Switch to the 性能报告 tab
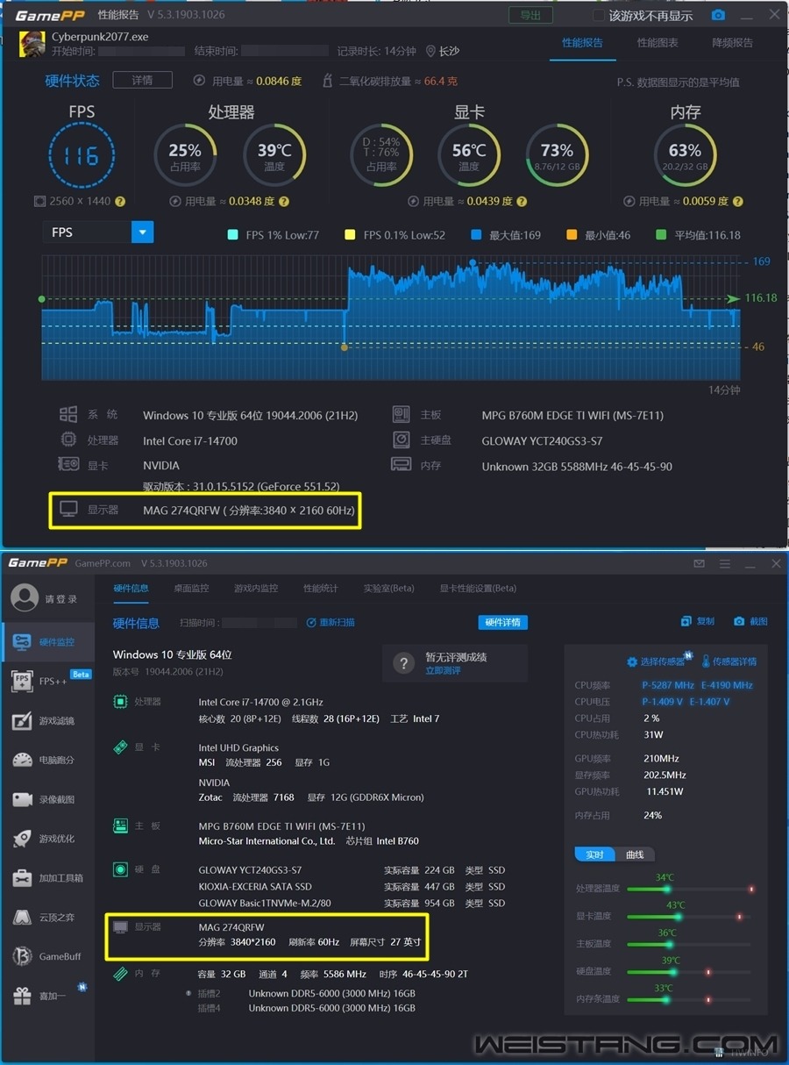This screenshot has width=789, height=1065. (582, 42)
